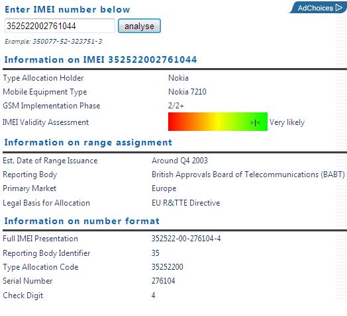This screenshot has height=316, width=347.
Task: Click the IMEI validity gradient bar
Action: [x=218, y=122]
